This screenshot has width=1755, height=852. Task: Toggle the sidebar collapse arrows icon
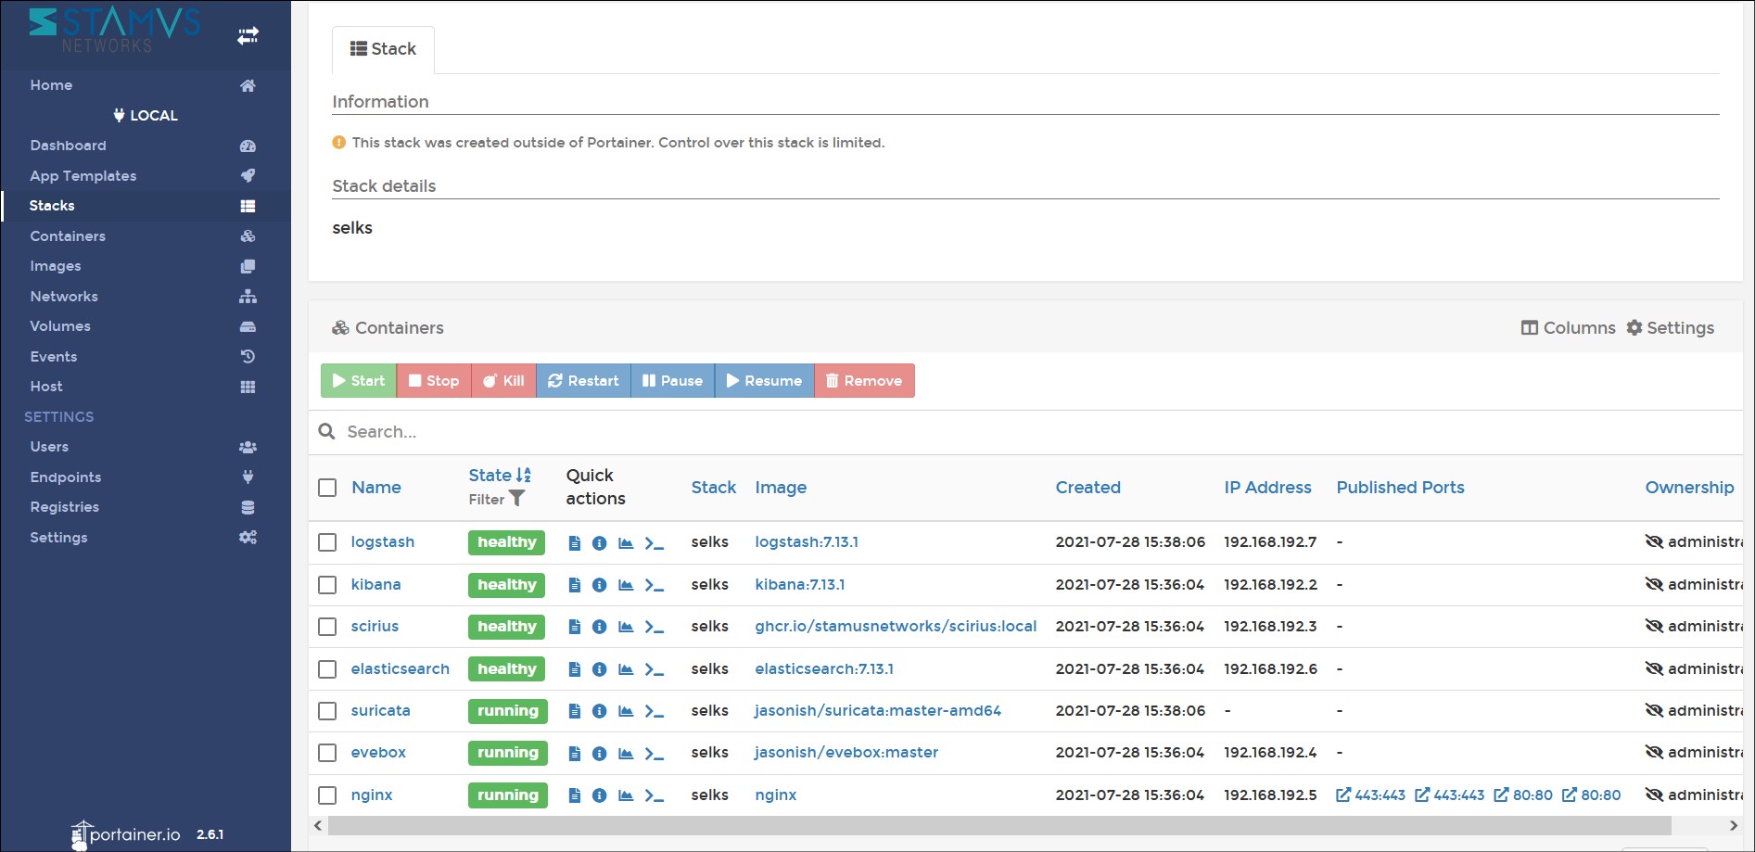click(x=248, y=36)
